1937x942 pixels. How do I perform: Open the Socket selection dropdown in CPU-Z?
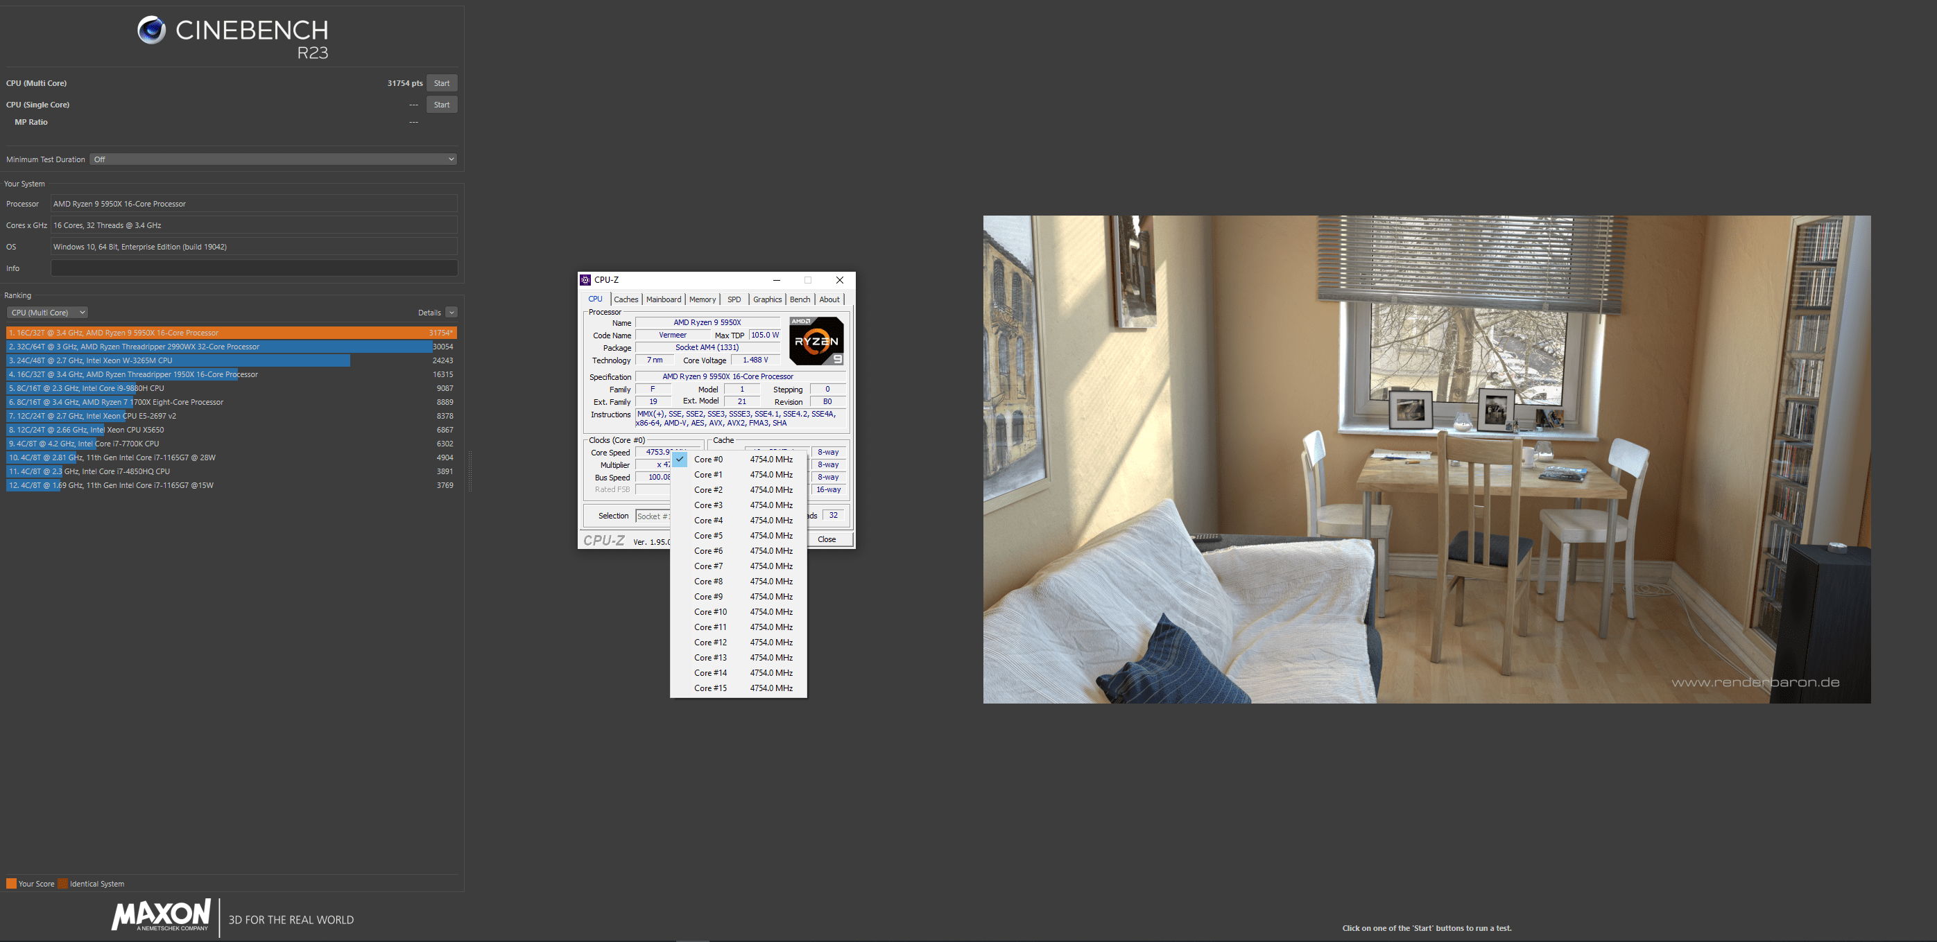[653, 516]
